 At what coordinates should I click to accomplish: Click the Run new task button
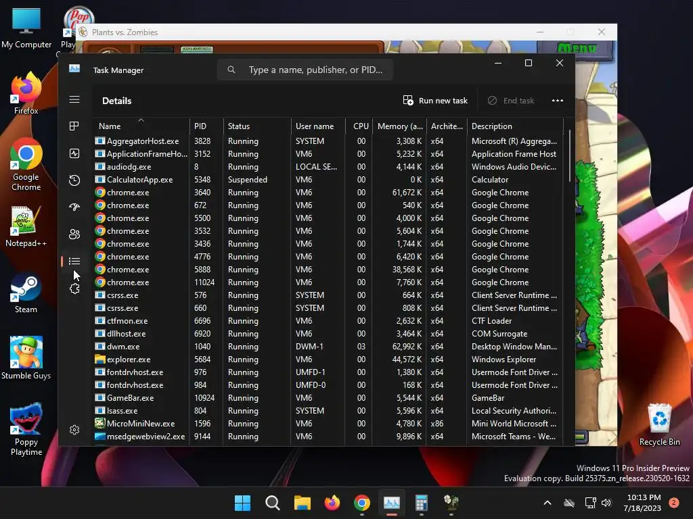[x=435, y=101]
